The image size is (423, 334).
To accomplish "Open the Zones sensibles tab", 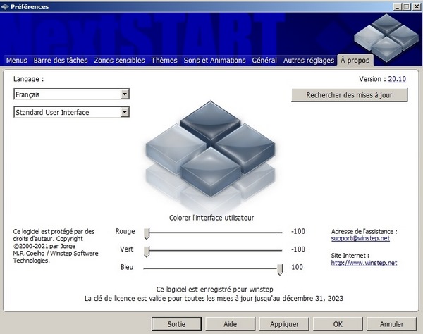I will click(120, 61).
